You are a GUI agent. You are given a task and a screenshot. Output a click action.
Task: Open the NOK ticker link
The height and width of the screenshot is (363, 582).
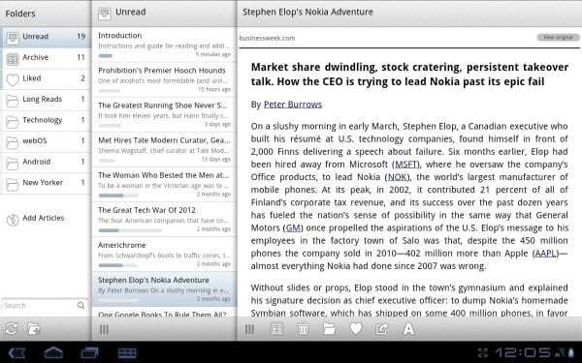pos(398,177)
